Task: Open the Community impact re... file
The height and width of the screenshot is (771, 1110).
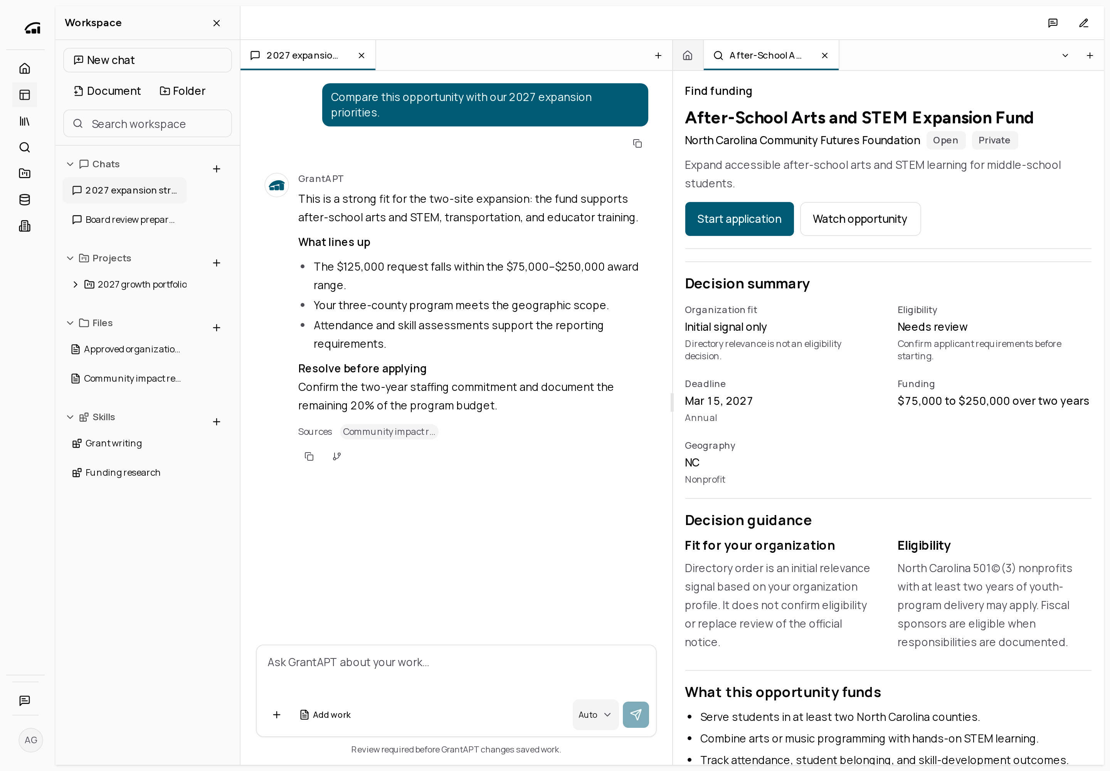Action: [126, 378]
